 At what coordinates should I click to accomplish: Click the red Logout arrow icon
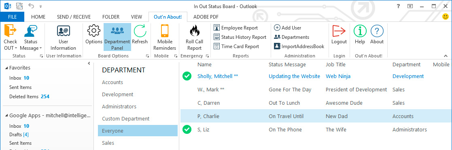pos(339,31)
